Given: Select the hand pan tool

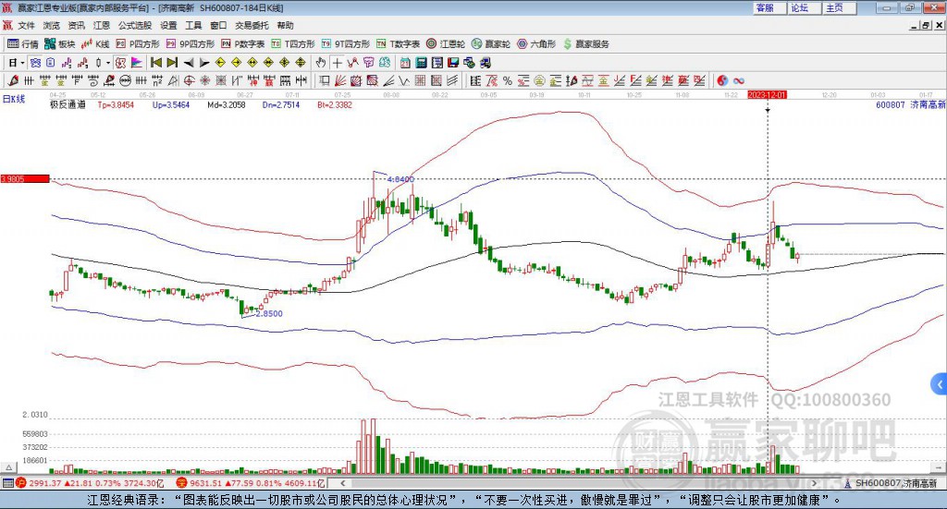Looking at the screenshot, I should [x=321, y=63].
